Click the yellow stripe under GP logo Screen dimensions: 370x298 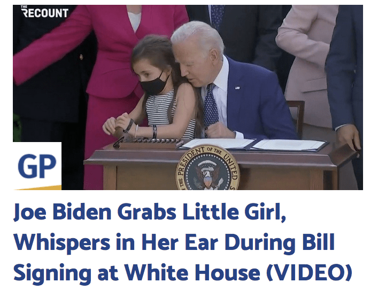[38, 188]
